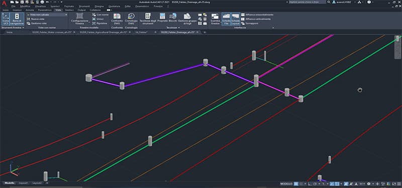This screenshot has height=188, width=402.
Task: Click the MODELLO status bar button
Action: pyautogui.click(x=286, y=183)
